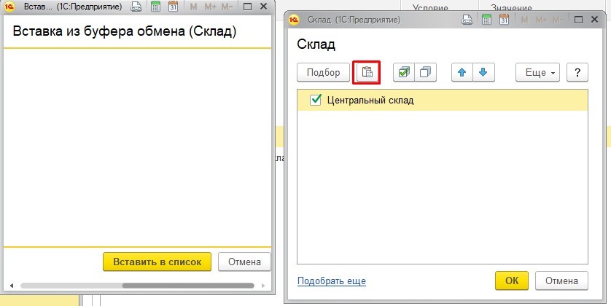Image resolution: width=611 pixels, height=306 pixels.
Task: Click the 1C logo icon in the Склад title bar
Action: (x=293, y=20)
